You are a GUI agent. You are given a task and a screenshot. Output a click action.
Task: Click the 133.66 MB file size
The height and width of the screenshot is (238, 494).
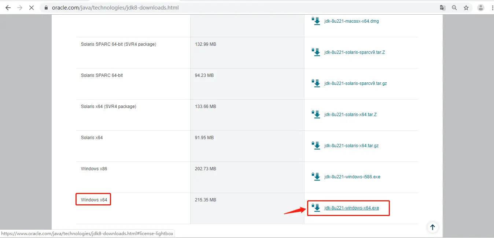(205, 107)
